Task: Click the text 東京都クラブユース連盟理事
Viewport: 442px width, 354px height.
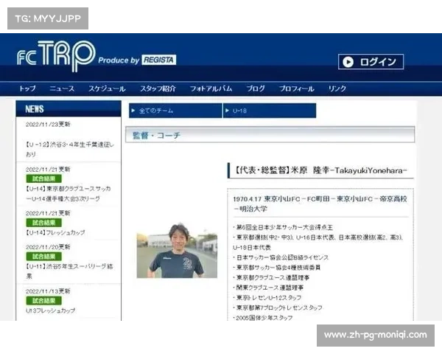Action: pos(273,277)
